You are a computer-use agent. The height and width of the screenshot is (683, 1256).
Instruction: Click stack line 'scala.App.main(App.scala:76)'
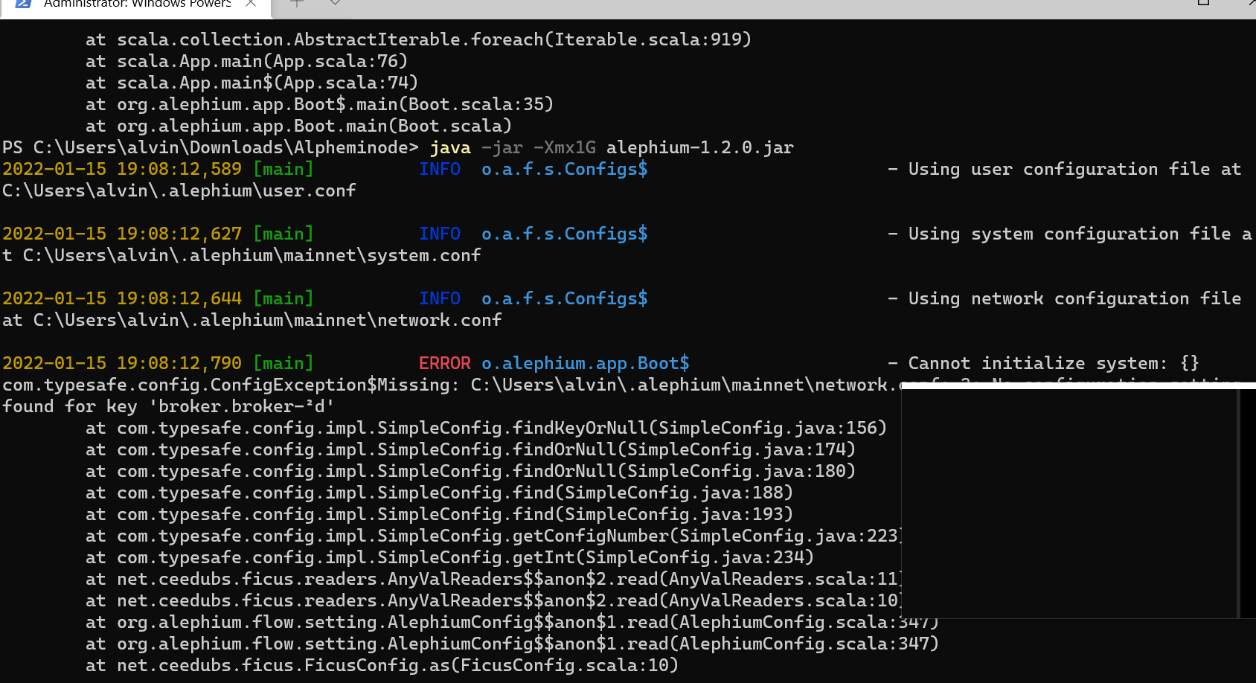tap(262, 62)
